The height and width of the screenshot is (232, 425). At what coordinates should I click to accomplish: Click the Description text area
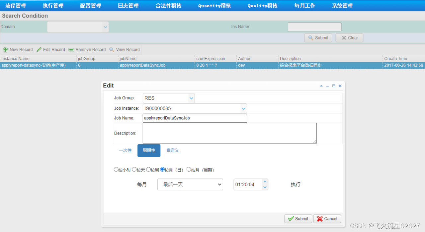230,133
